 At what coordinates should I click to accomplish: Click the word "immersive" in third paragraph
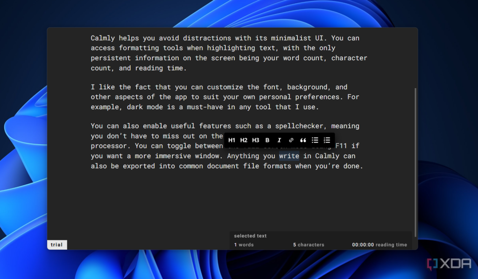coord(173,156)
